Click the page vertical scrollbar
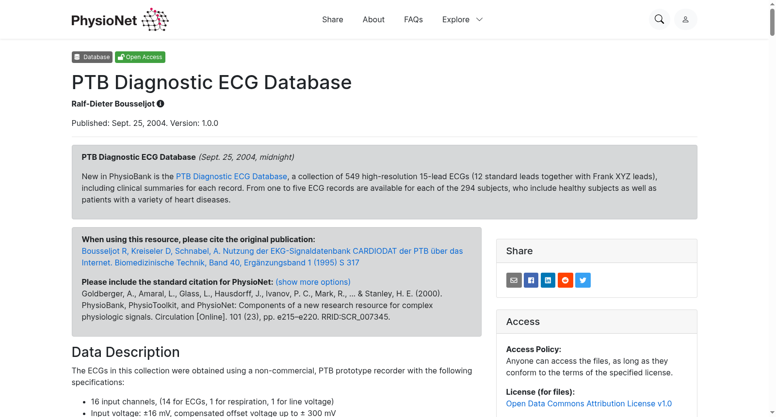Viewport: 776px width, 417px height. click(x=772, y=208)
